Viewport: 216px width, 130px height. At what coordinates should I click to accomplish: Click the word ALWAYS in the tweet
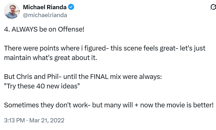point(24,29)
